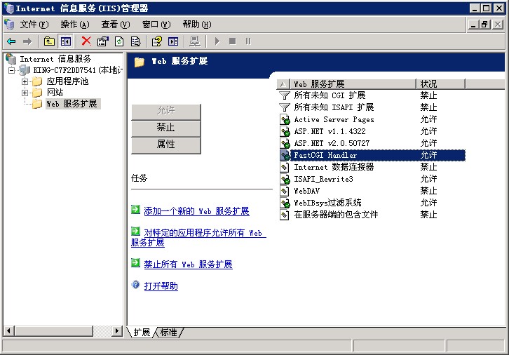Screen dimensions: 509x355
Task: Open the 操作(A) menu
Action: click(74, 25)
